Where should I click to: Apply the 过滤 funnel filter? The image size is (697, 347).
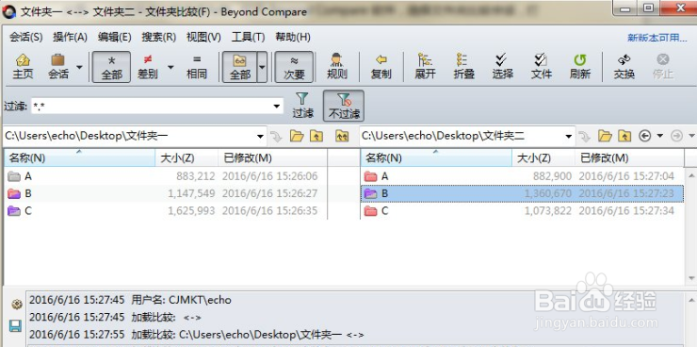(302, 106)
